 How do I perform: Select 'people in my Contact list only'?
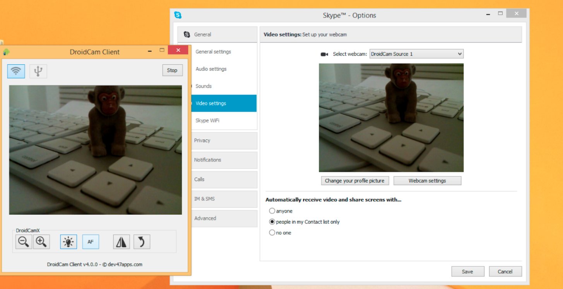tap(272, 222)
